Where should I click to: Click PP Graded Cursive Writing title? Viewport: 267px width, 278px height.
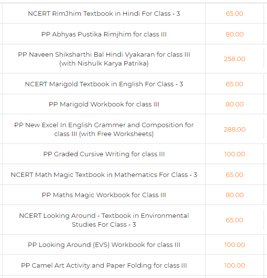pyautogui.click(x=104, y=154)
